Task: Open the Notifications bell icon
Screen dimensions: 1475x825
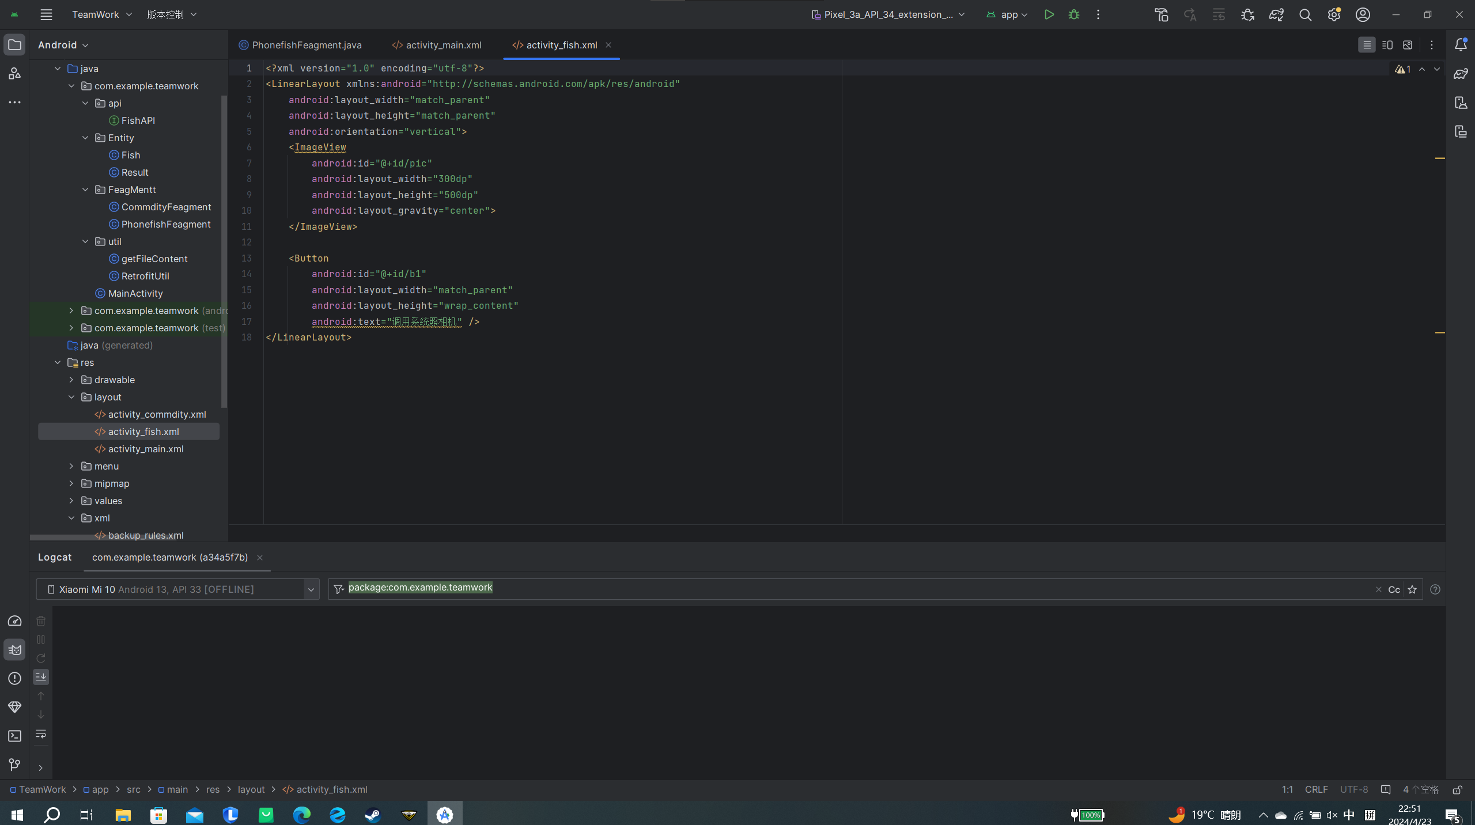Action: tap(1460, 44)
